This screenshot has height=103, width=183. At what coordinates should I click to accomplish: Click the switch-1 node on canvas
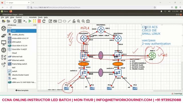(84, 73)
